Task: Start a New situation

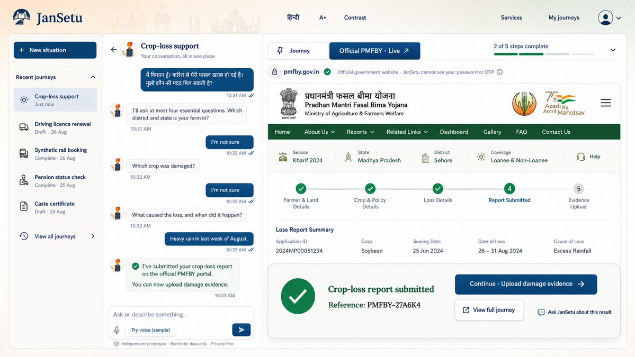Action: coord(55,50)
